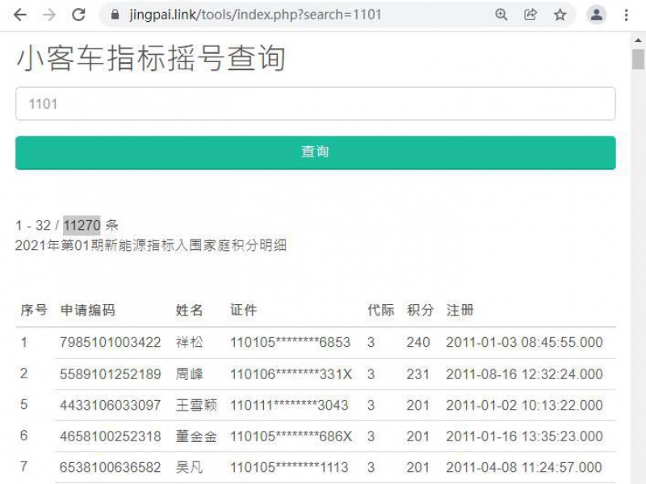The image size is (646, 484).
Task: Open the zoom magnifier icon
Action: click(x=501, y=15)
